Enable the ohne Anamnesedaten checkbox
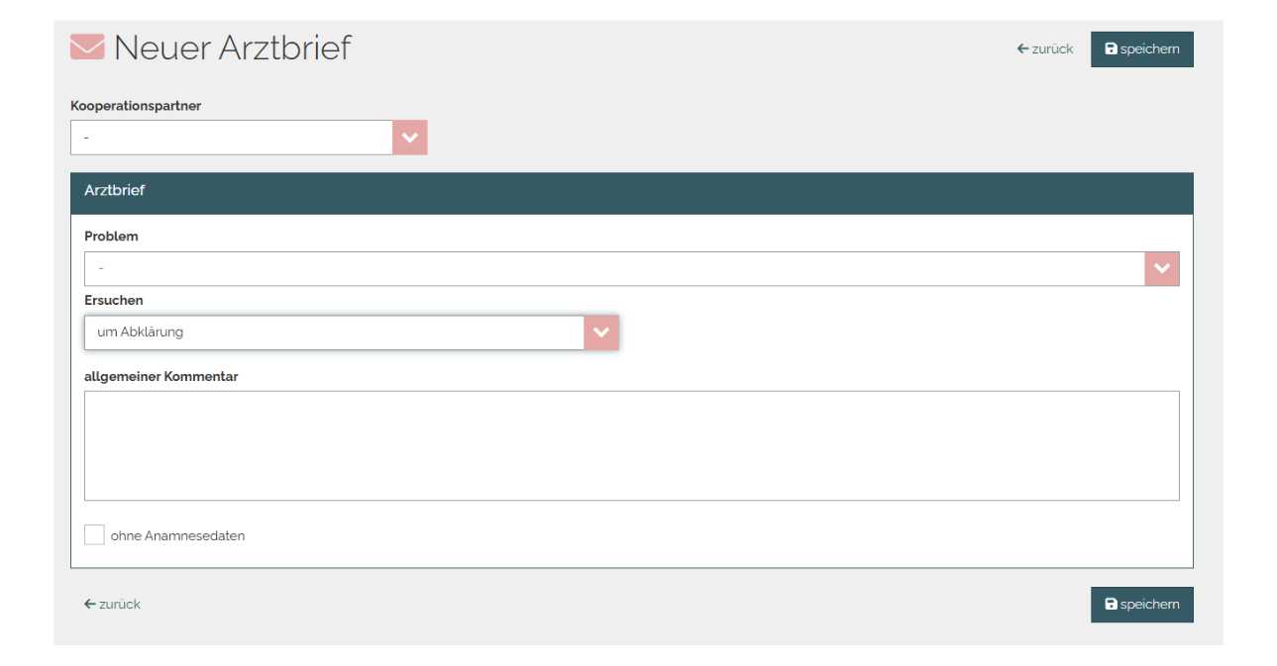The width and height of the screenshot is (1277, 666). pos(94,535)
